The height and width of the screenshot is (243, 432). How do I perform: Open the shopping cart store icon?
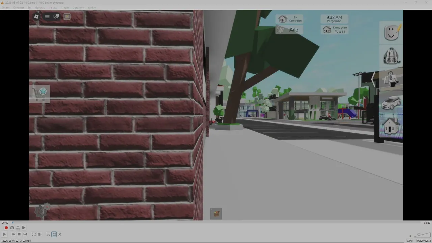tap(40, 94)
